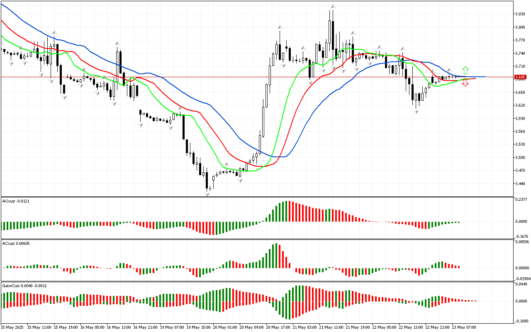Click the 3.830 price scale value
The width and height of the screenshot is (531, 332).
click(519, 14)
